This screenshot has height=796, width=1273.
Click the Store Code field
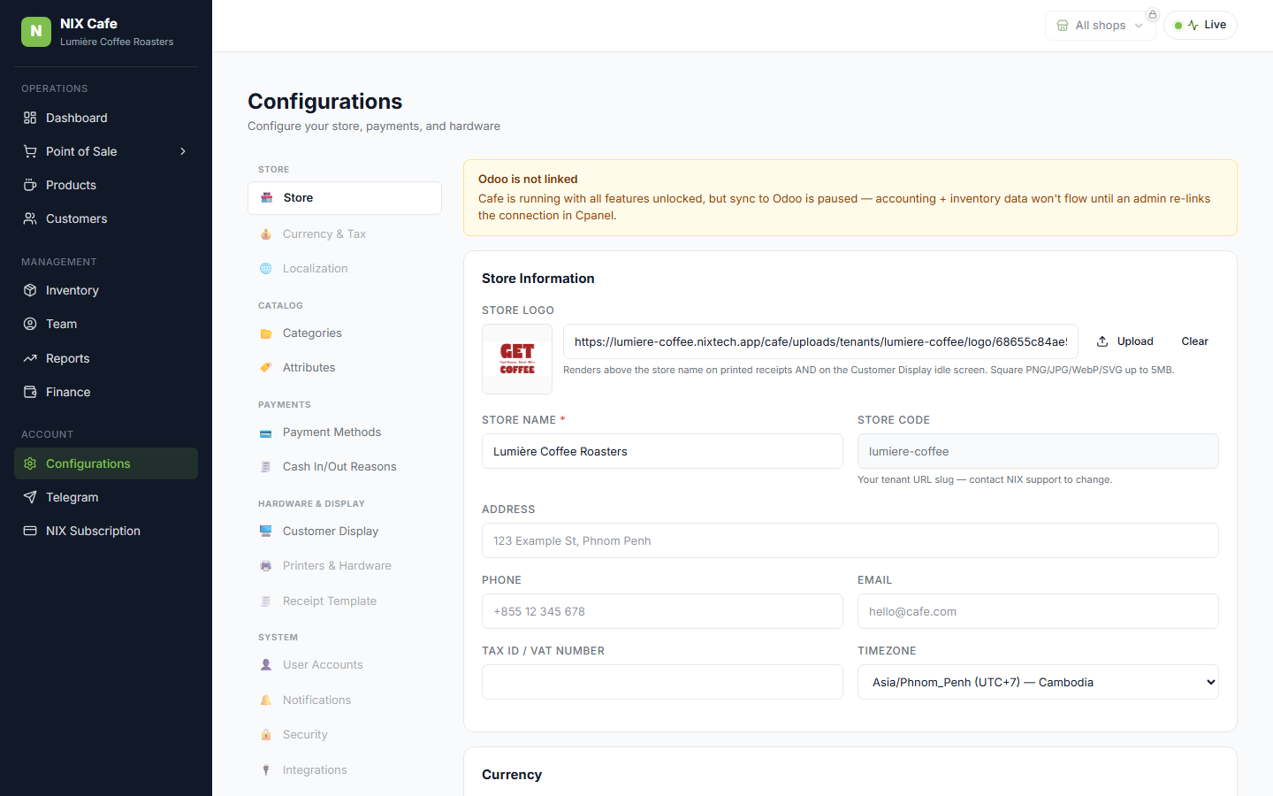[1038, 451]
